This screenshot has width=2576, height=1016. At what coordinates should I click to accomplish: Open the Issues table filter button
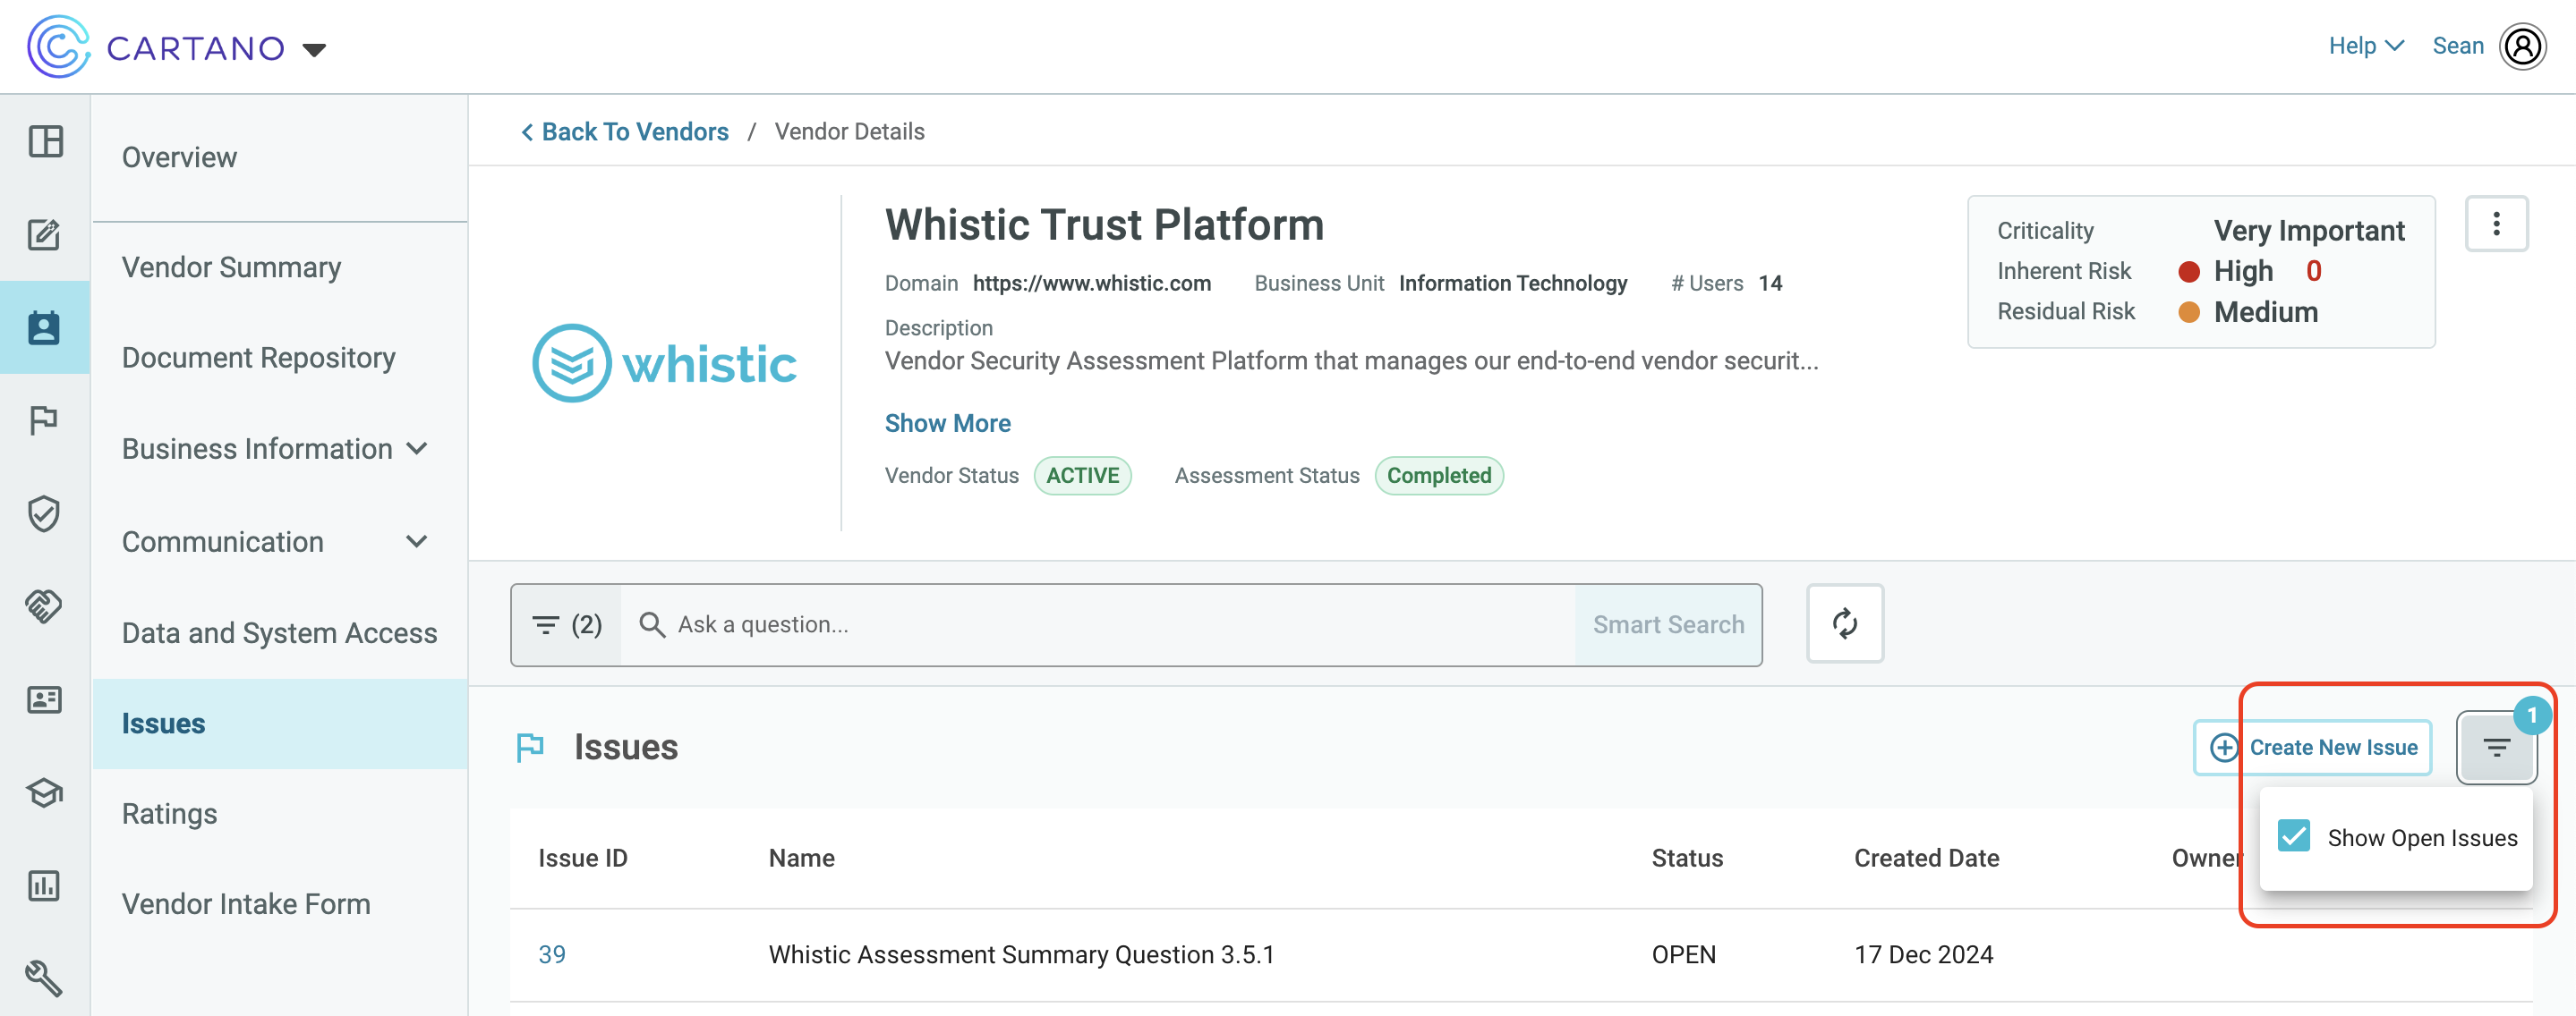coord(2496,748)
